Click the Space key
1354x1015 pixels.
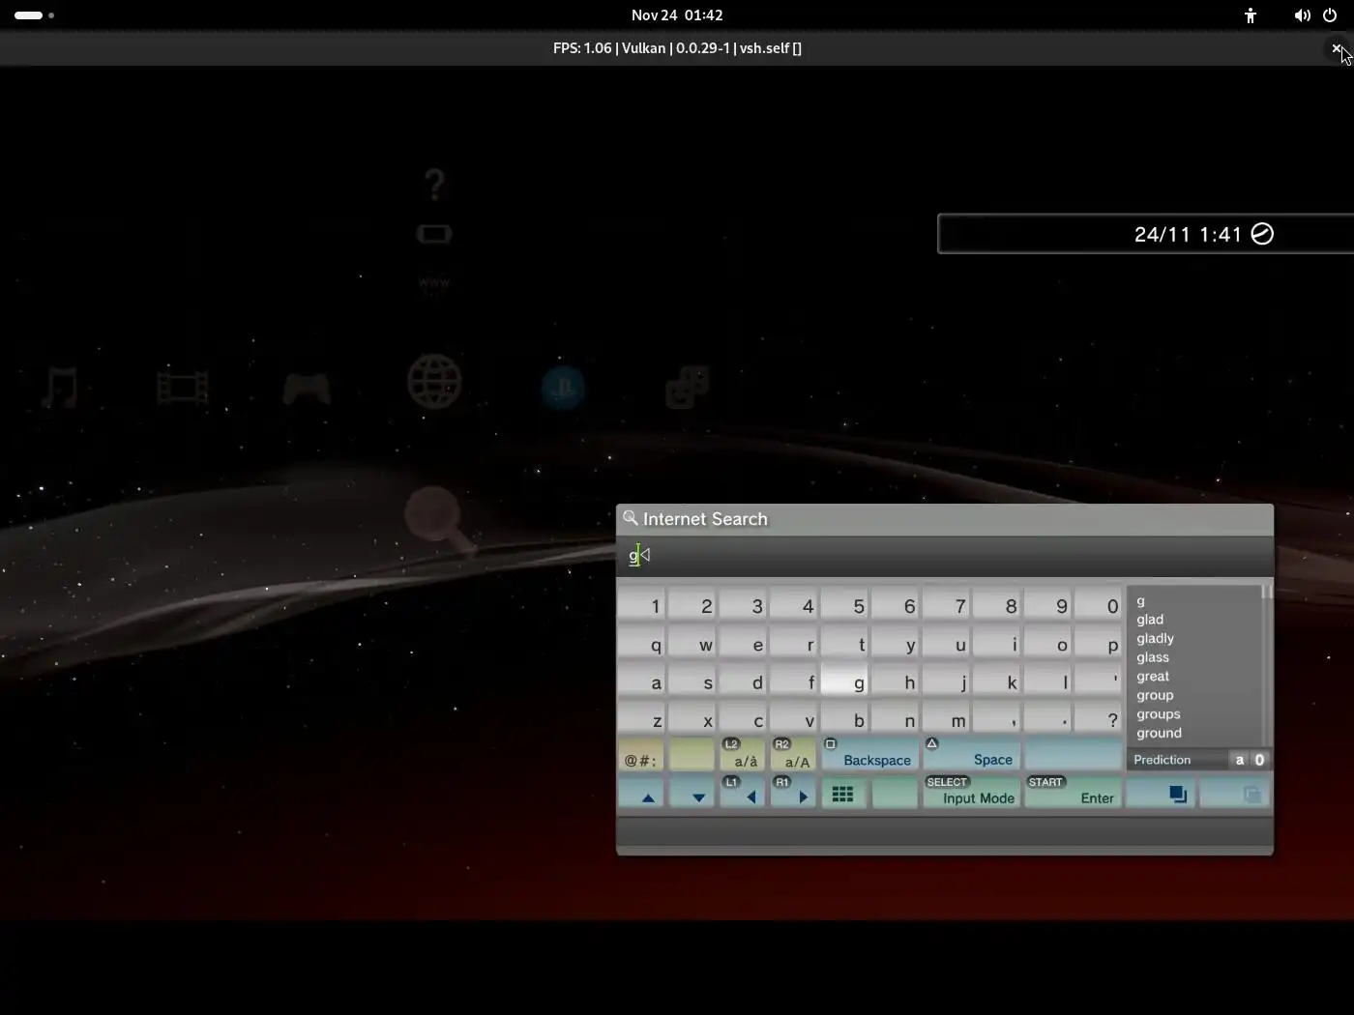[971, 754]
